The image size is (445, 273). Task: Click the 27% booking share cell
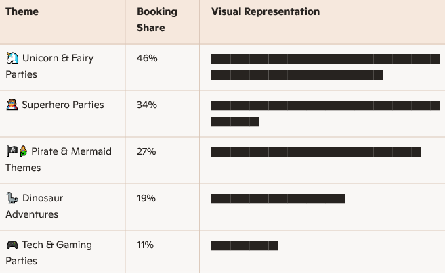146,151
